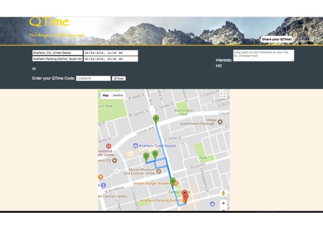Click the Muzeo Museum pin icon
Screen dimensions: 323x229
pos(158,172)
